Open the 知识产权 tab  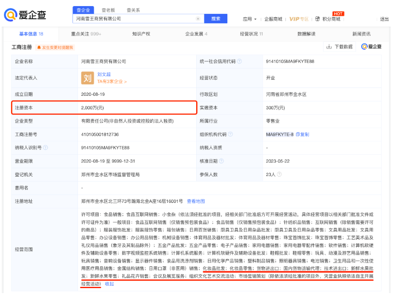(141, 33)
